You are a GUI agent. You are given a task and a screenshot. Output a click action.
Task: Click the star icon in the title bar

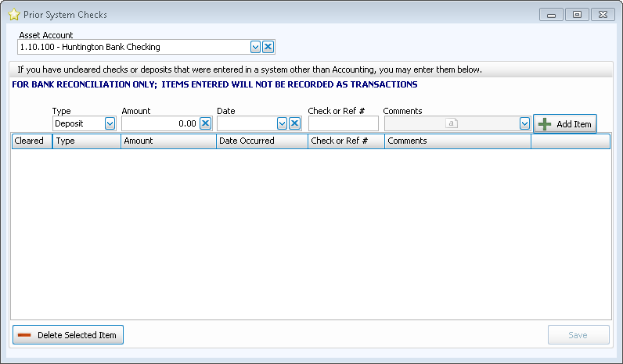tap(13, 15)
